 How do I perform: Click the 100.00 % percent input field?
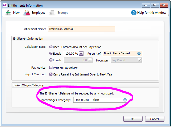pos(71,54)
